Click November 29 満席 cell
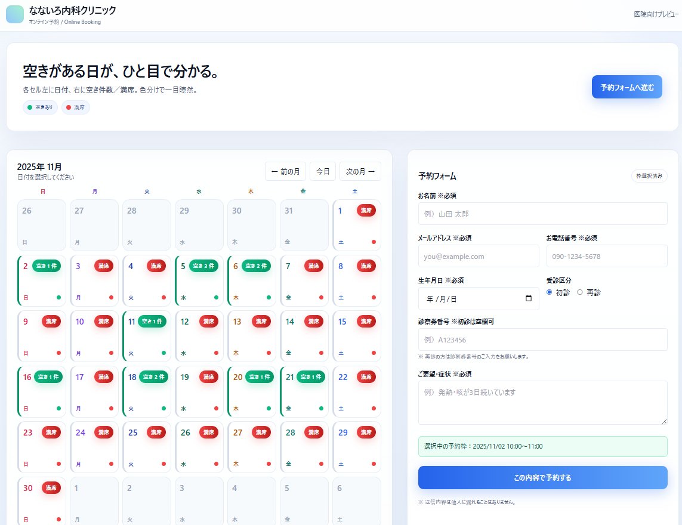Image resolution: width=682 pixels, height=525 pixels. [357, 447]
